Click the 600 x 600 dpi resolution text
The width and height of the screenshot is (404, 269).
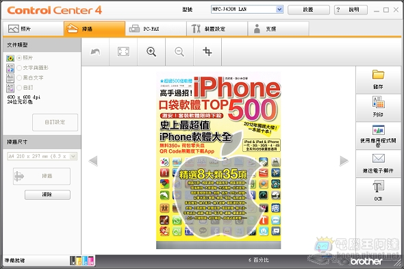click(24, 97)
